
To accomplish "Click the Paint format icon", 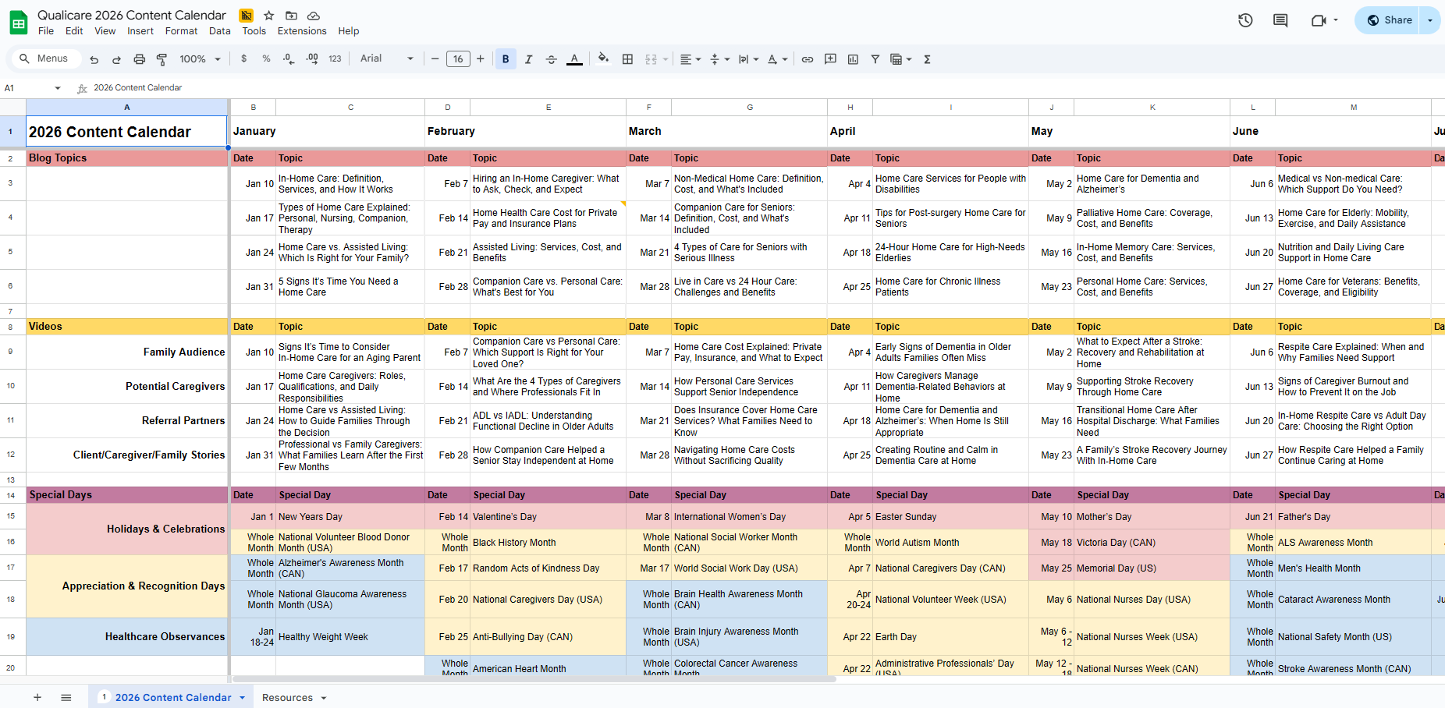I will click(x=162, y=59).
